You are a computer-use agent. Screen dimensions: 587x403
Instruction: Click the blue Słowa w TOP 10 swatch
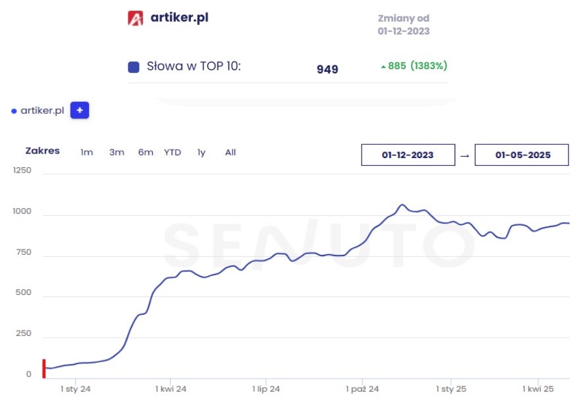pyautogui.click(x=134, y=67)
